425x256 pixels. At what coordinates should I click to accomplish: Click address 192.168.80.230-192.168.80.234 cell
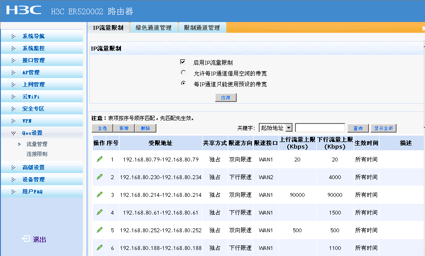[x=161, y=177]
